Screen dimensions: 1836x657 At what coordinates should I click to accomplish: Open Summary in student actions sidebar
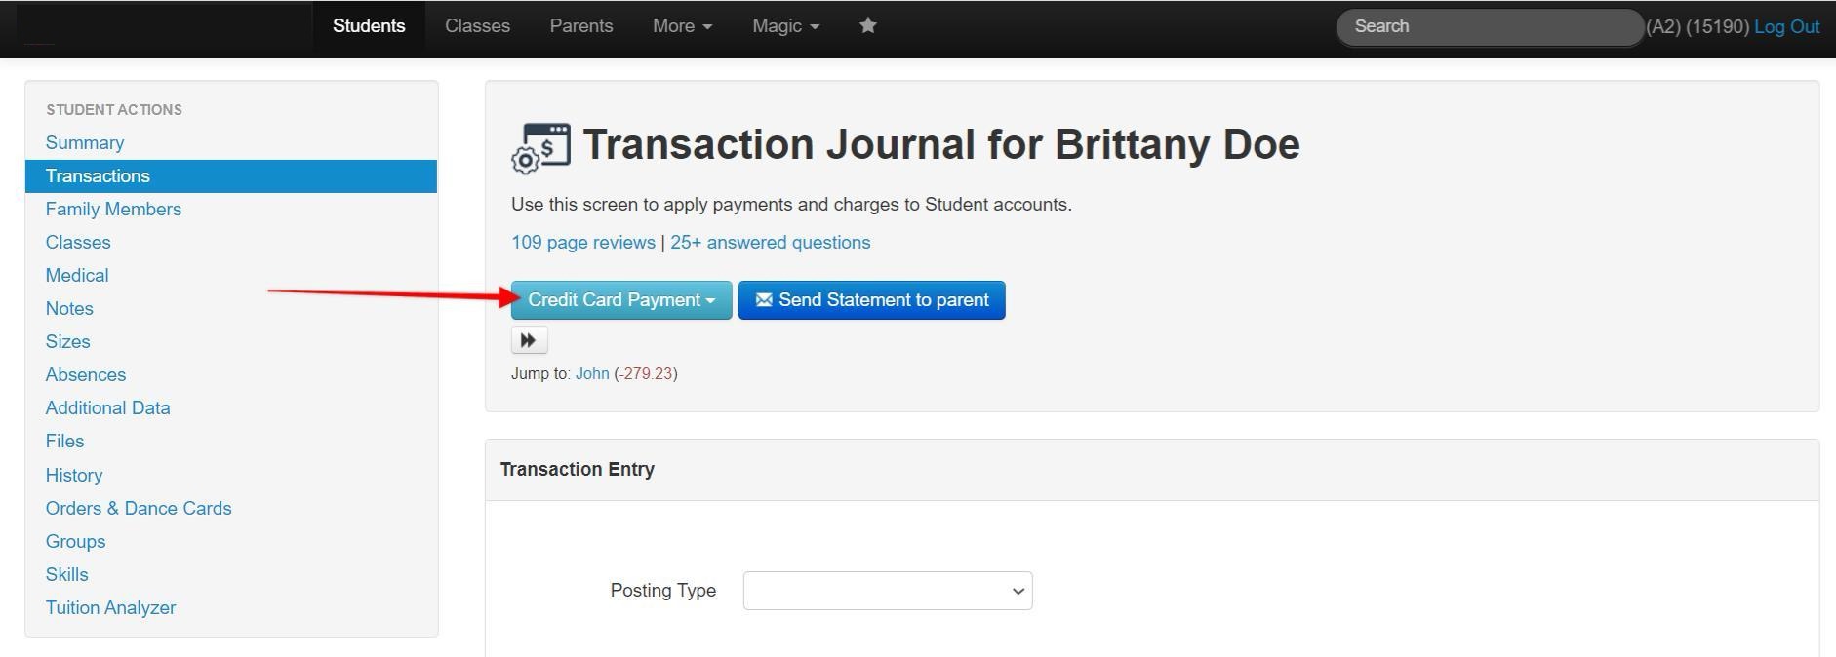[x=85, y=143]
